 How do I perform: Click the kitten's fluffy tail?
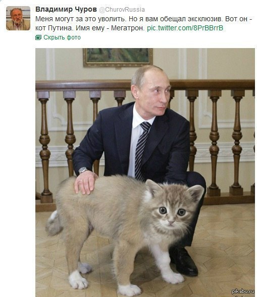point(54,223)
